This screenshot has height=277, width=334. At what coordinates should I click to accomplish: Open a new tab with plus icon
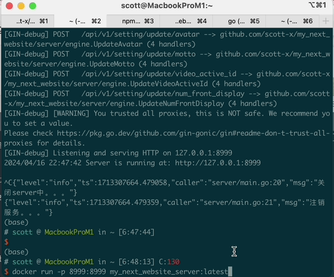[325, 21]
